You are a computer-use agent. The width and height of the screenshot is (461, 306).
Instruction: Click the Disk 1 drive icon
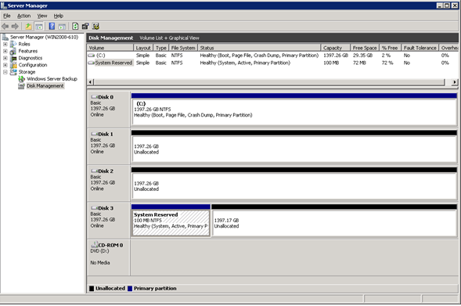[x=94, y=134]
